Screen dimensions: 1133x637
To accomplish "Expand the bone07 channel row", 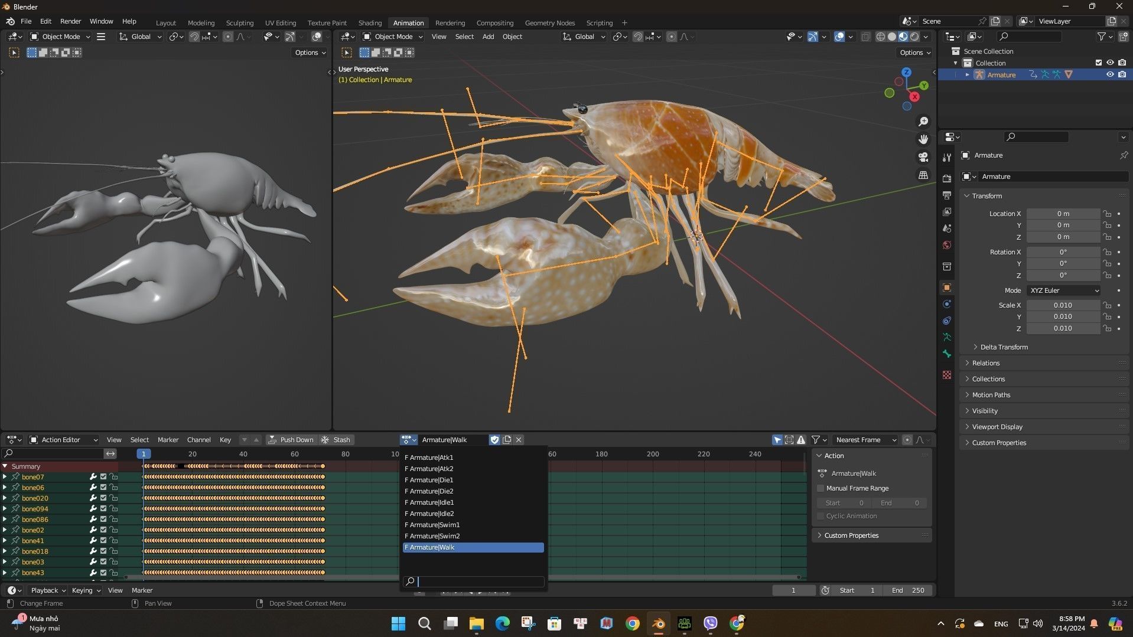I will coord(5,477).
